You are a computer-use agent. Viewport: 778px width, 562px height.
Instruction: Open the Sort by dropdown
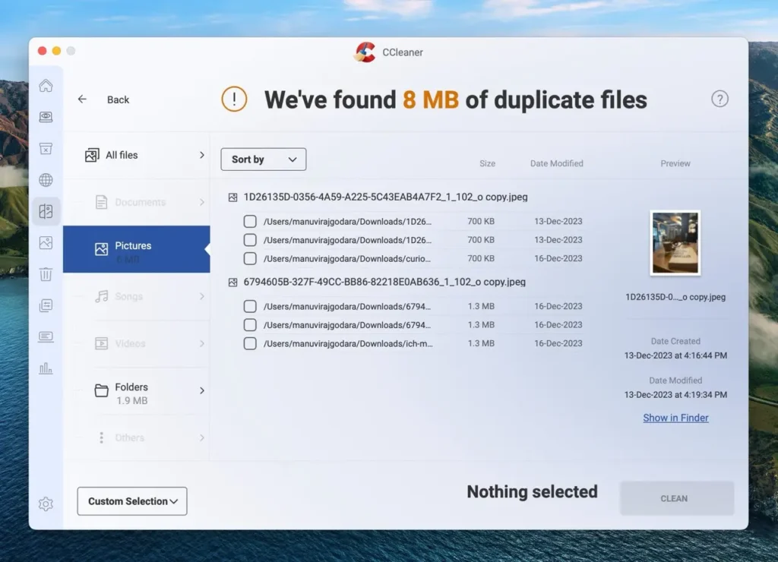click(x=264, y=159)
